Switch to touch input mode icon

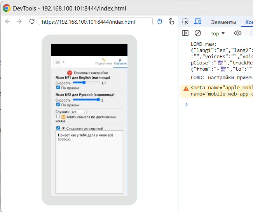pyautogui.click(x=171, y=22)
